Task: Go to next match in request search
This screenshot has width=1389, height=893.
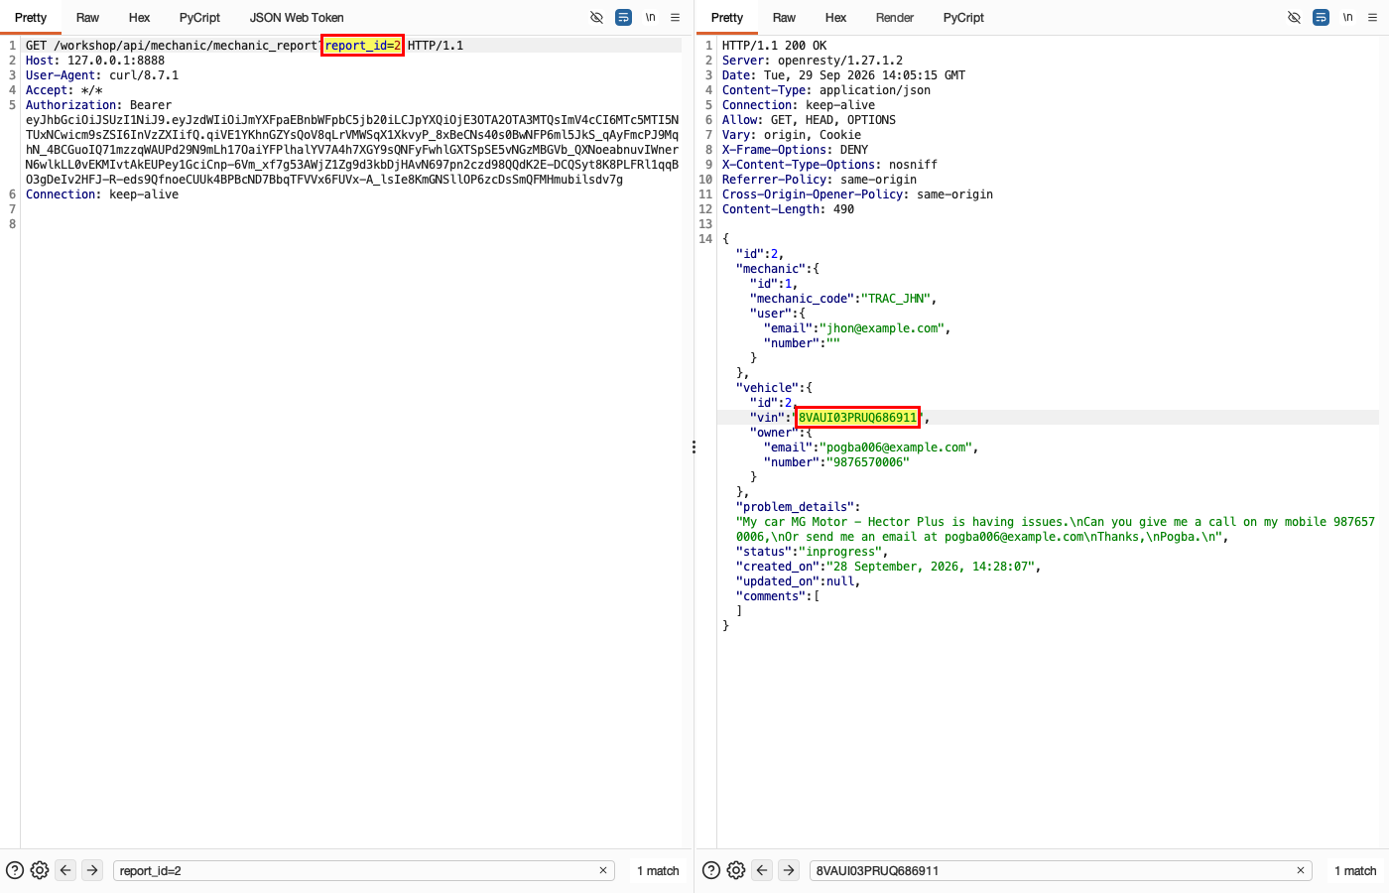Action: [92, 870]
